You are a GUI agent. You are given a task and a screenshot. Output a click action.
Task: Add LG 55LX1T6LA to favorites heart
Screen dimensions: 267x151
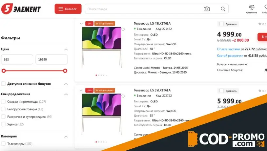(x=123, y=96)
